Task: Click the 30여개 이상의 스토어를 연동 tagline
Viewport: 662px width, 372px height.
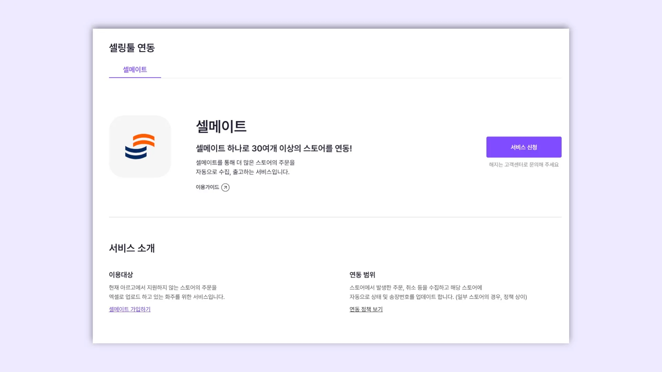Action: click(x=274, y=148)
